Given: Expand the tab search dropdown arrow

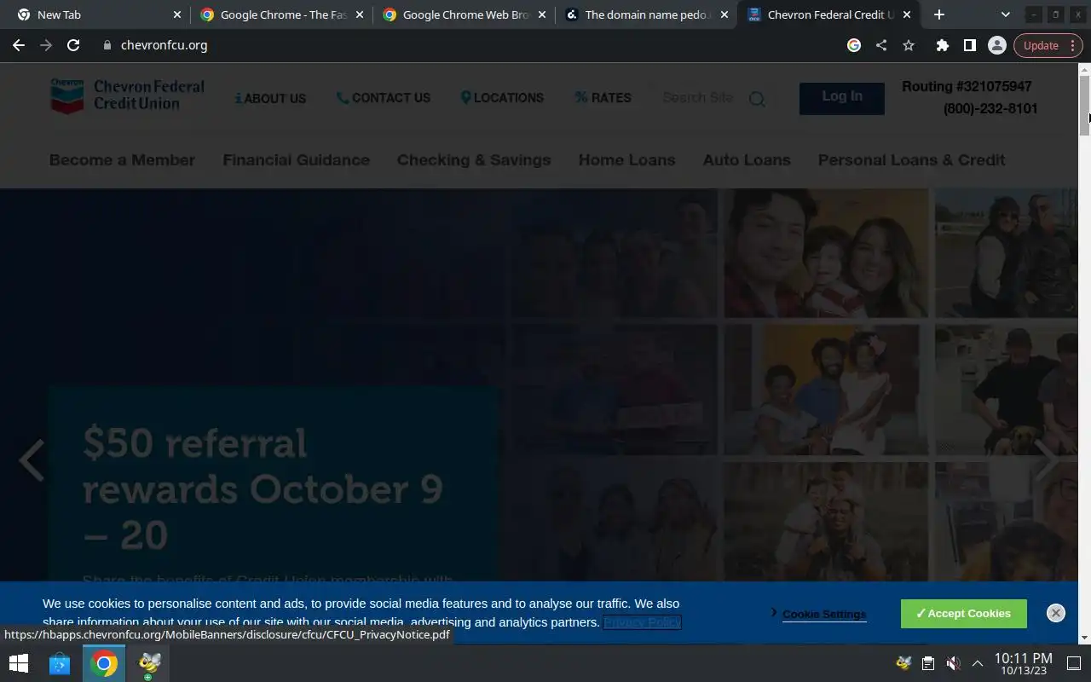Looking at the screenshot, I should 1005,14.
